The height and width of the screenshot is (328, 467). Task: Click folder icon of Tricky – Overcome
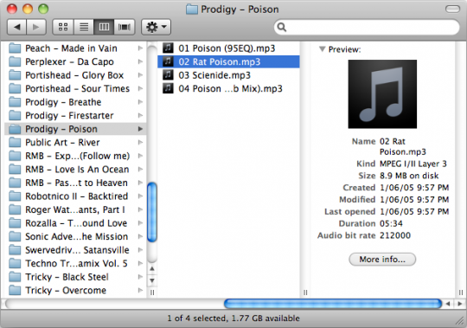15,290
